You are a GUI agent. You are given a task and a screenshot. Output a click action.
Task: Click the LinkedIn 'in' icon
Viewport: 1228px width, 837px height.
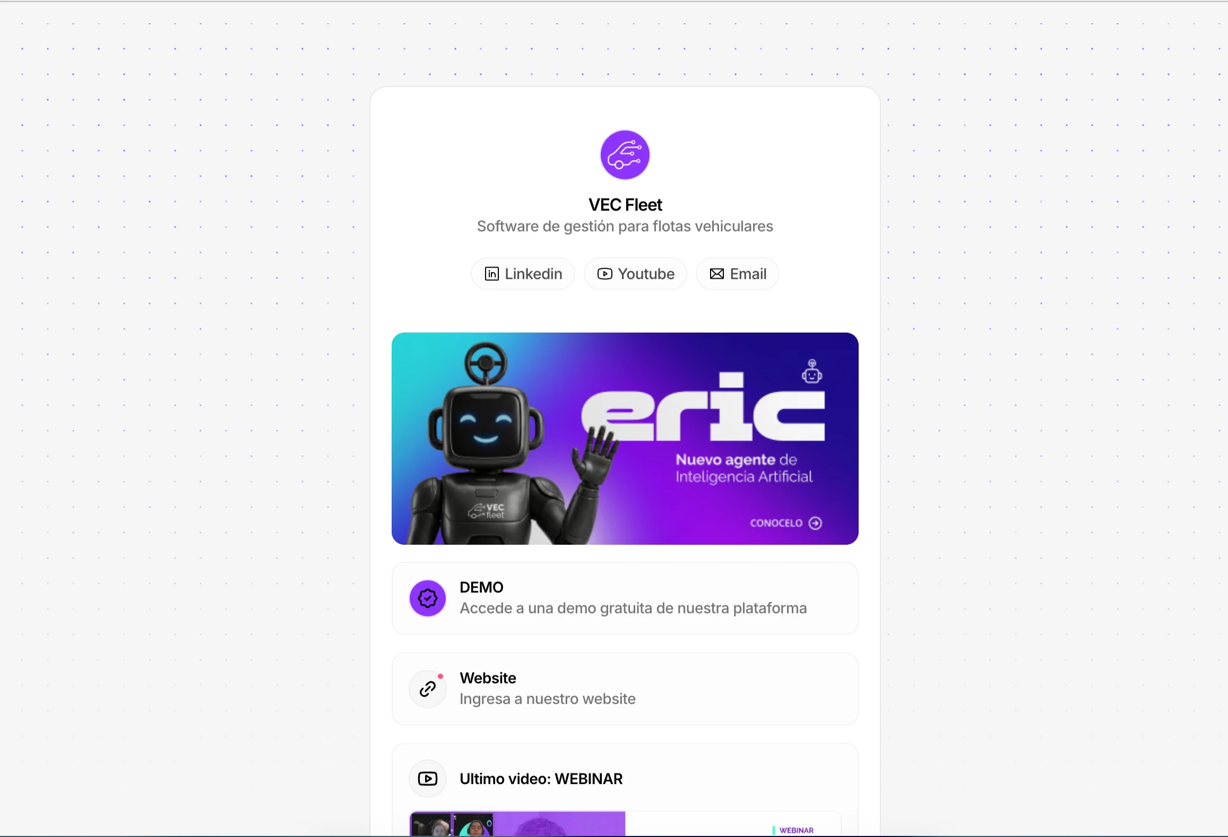pos(491,274)
